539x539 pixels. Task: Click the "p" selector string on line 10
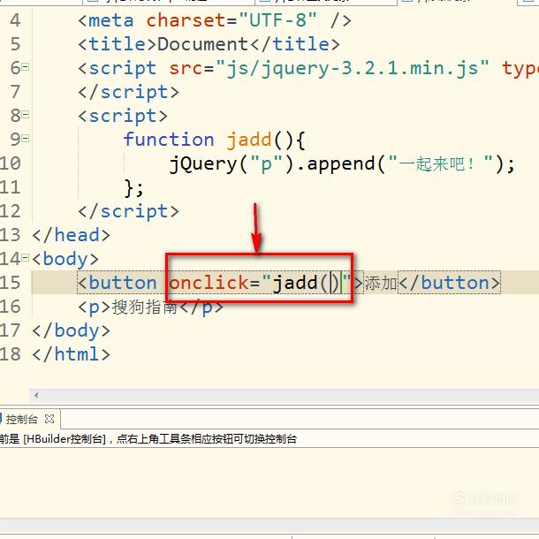pyautogui.click(x=266, y=164)
